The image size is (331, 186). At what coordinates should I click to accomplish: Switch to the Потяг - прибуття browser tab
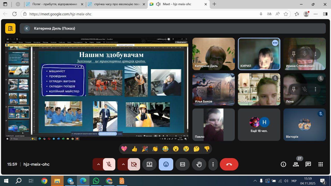point(54,4)
